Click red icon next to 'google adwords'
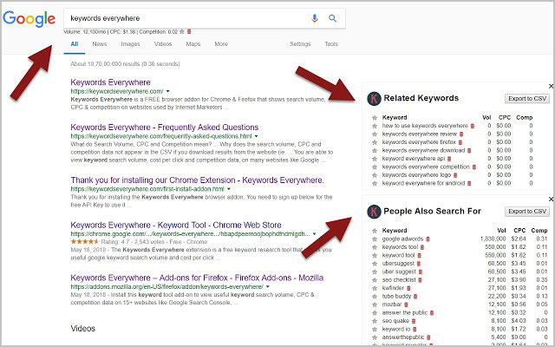555x347 pixels. (428, 239)
